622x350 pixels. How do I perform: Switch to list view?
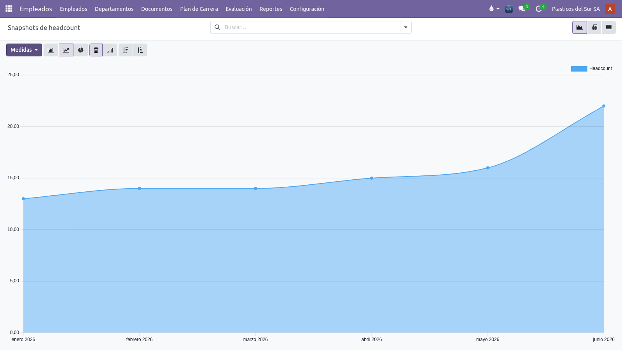609,27
